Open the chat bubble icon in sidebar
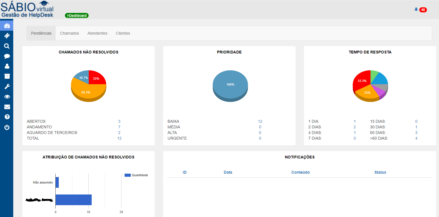The image size is (439, 217). coord(6,56)
